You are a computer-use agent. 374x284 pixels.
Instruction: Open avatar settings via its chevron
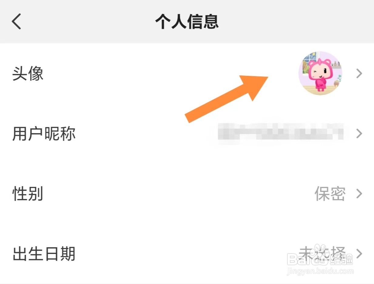click(359, 73)
